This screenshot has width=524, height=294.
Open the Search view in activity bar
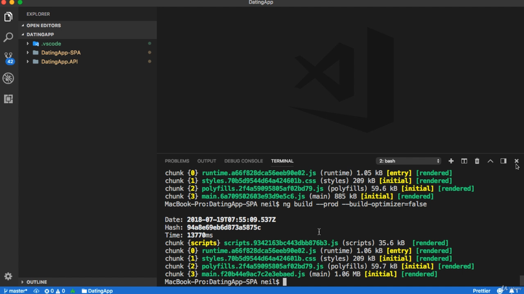tap(8, 37)
